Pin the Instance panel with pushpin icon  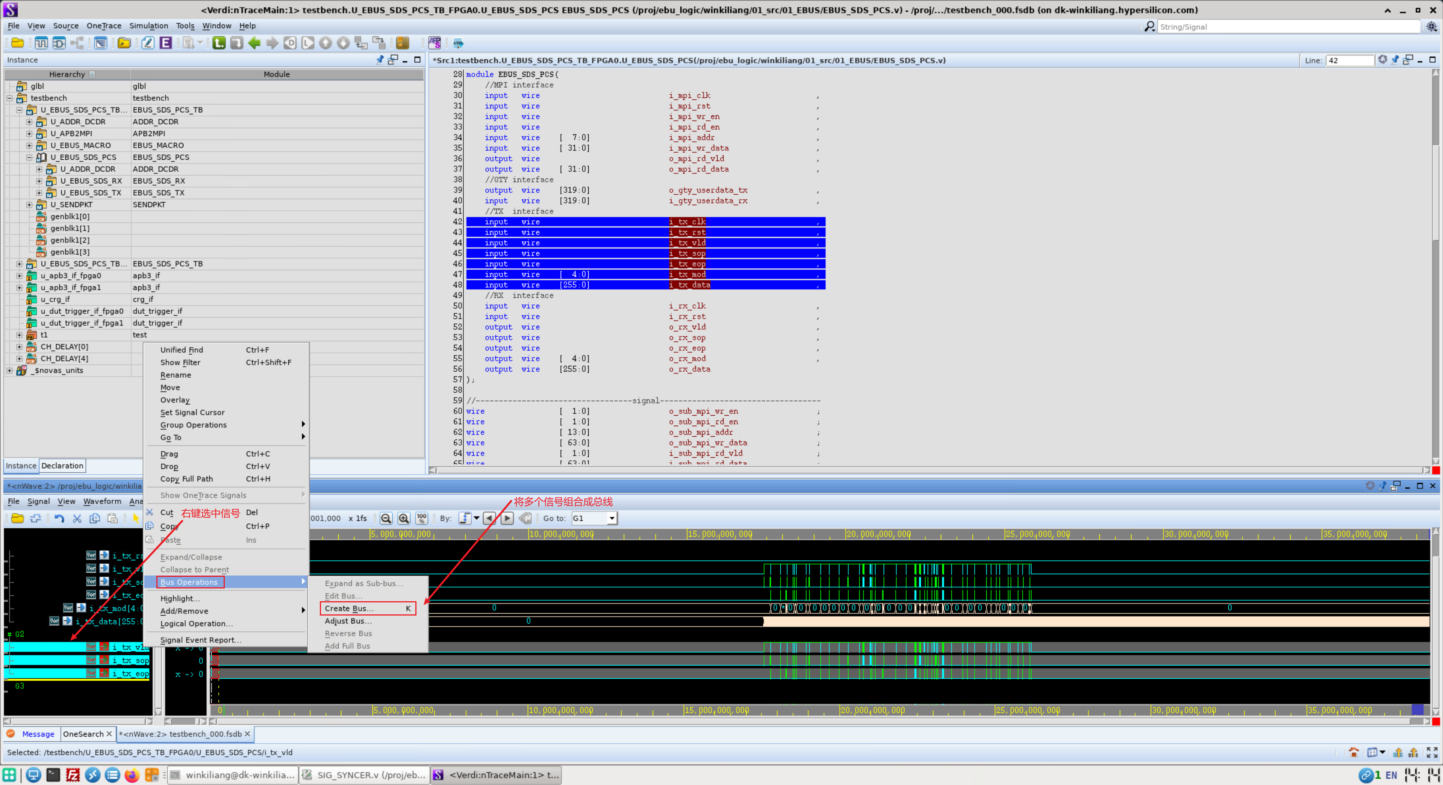[x=380, y=60]
